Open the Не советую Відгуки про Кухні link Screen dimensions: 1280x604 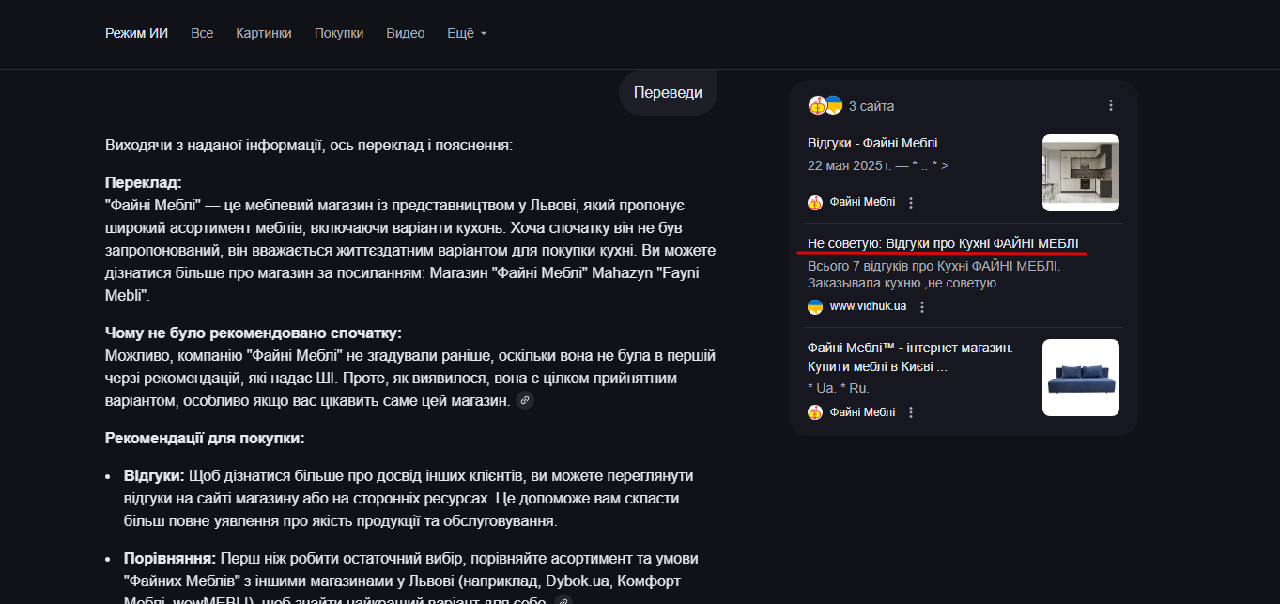click(943, 243)
